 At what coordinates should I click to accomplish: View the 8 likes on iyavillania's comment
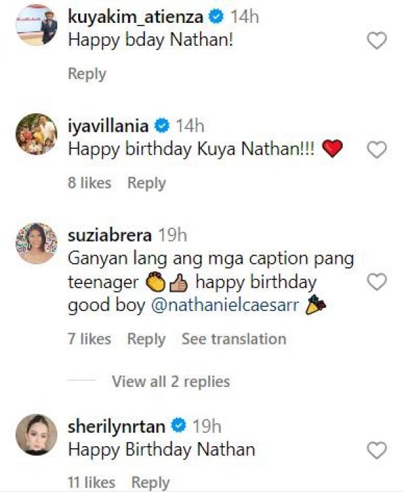pos(90,182)
